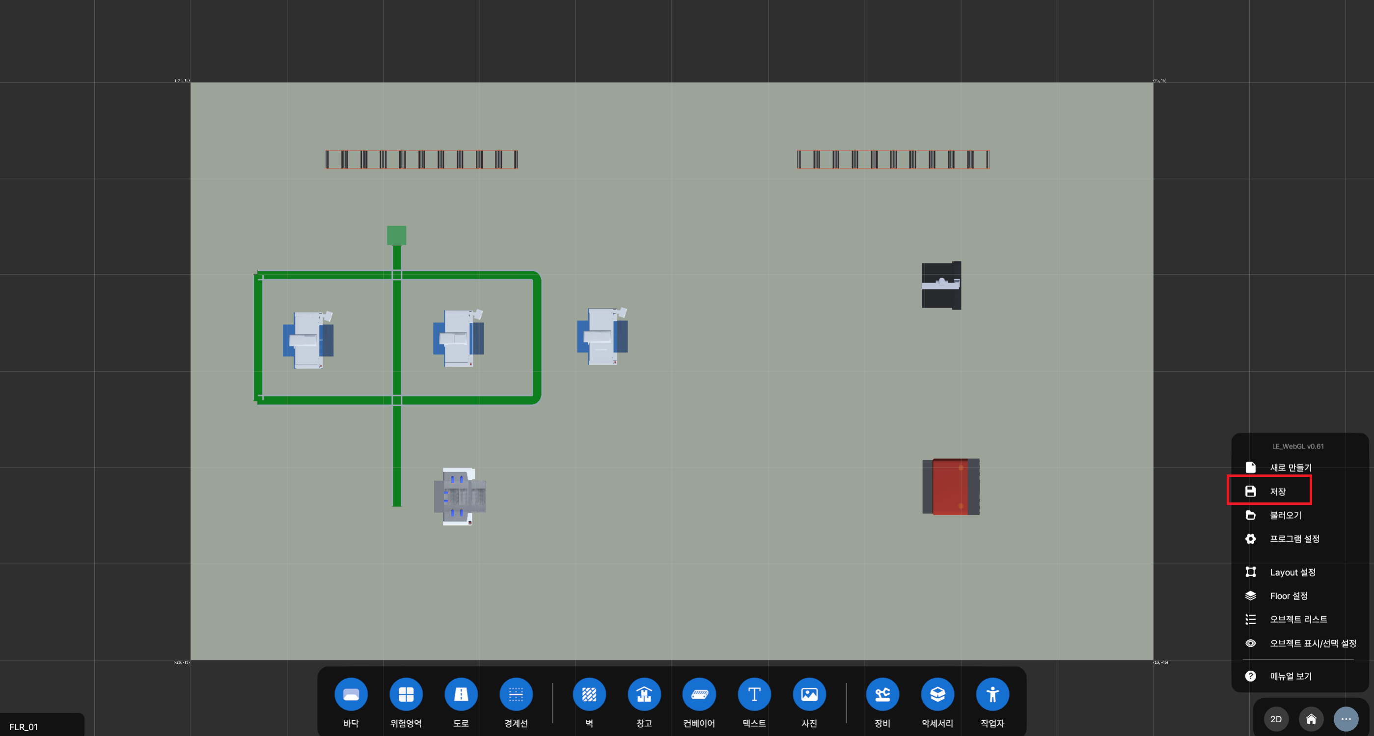
Task: Open the 창고 warehouse tool
Action: 644,694
